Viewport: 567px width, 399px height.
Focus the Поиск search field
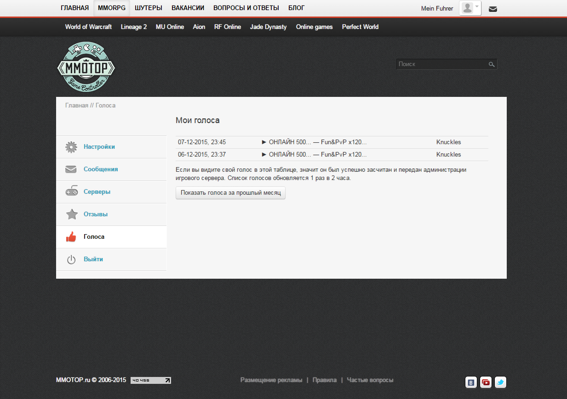pyautogui.click(x=441, y=64)
